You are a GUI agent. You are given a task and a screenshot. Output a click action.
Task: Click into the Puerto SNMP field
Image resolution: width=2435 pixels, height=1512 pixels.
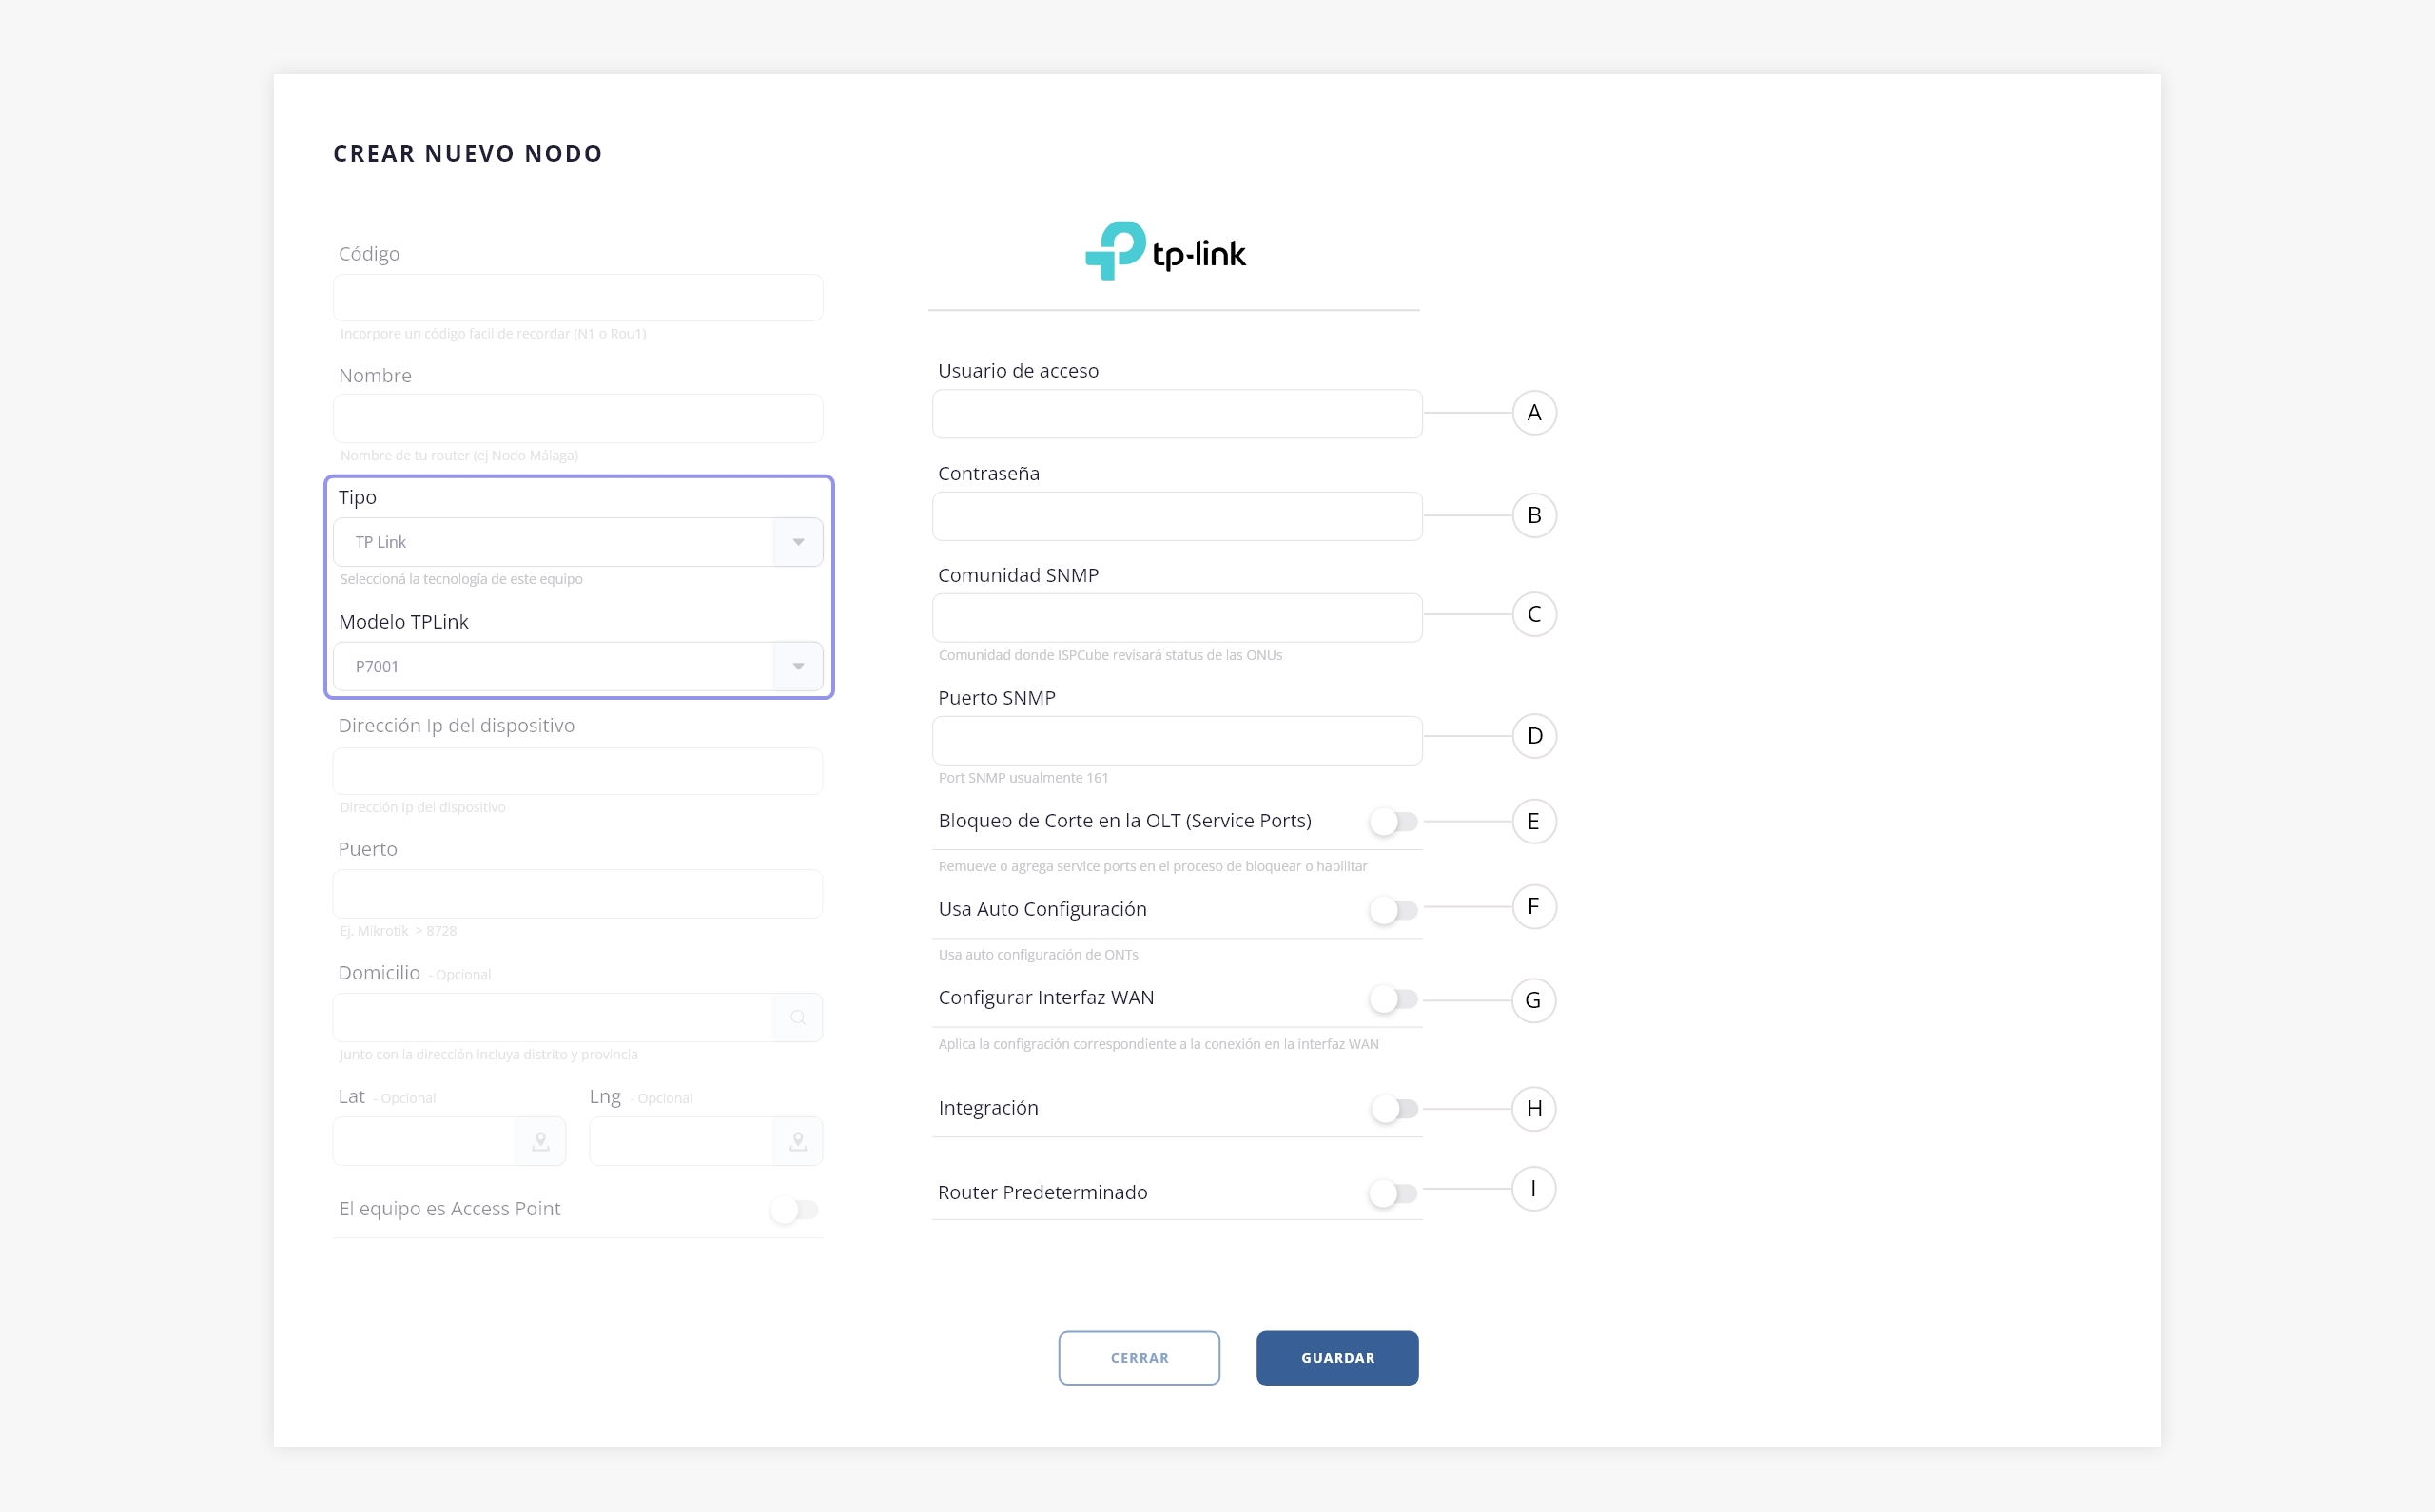click(x=1177, y=741)
